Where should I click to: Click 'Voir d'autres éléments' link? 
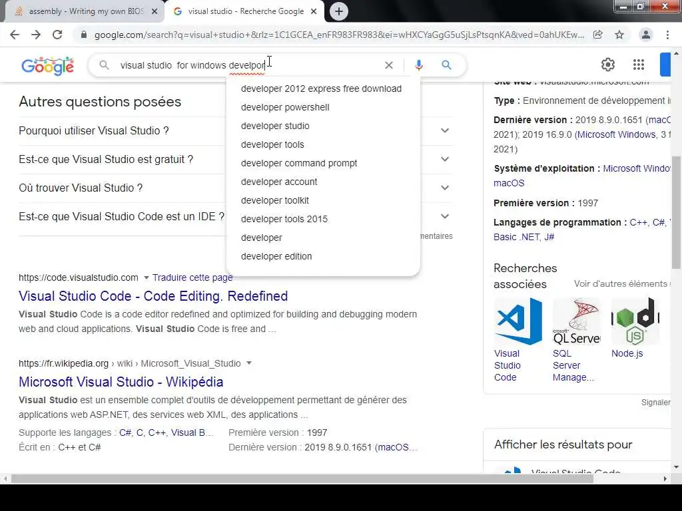point(623,283)
